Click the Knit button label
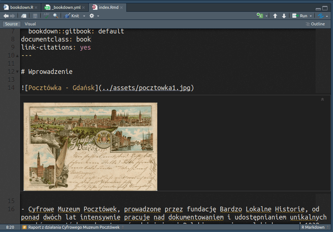 (75, 16)
